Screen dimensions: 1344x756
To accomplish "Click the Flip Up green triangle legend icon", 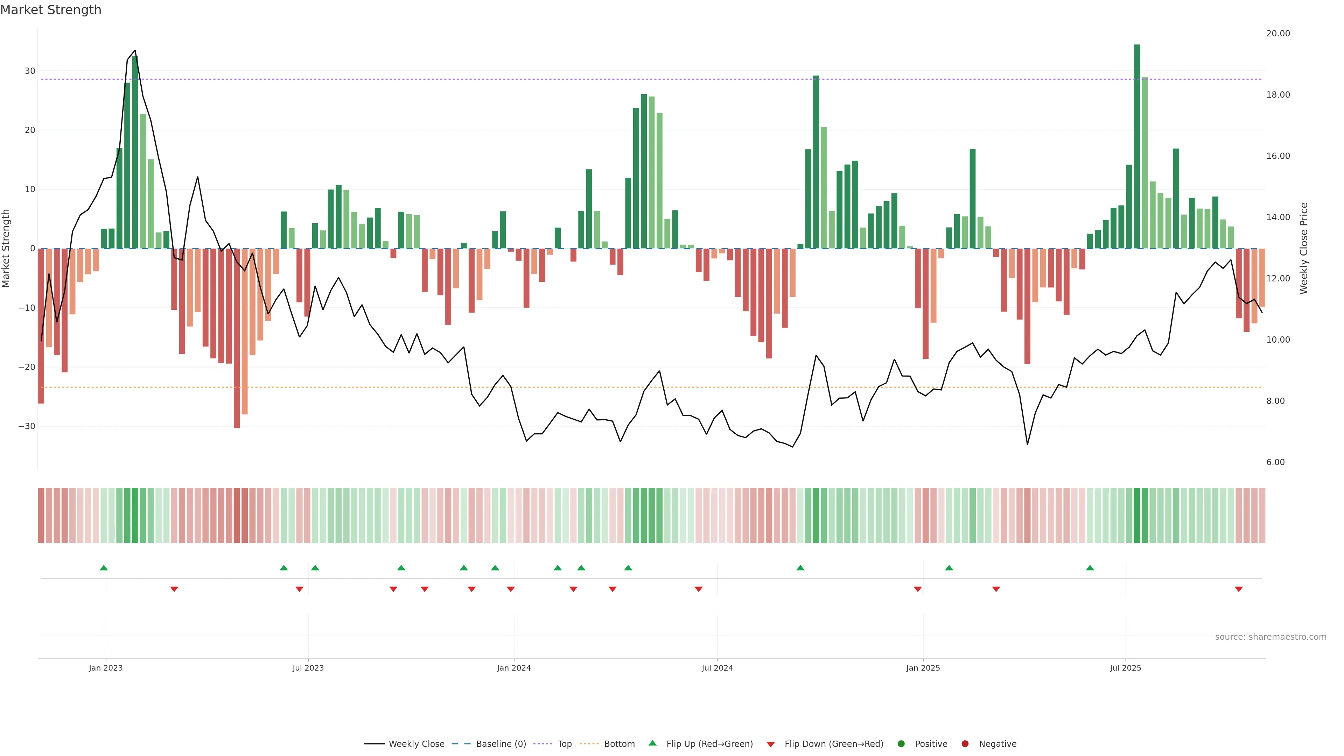I will pos(652,743).
